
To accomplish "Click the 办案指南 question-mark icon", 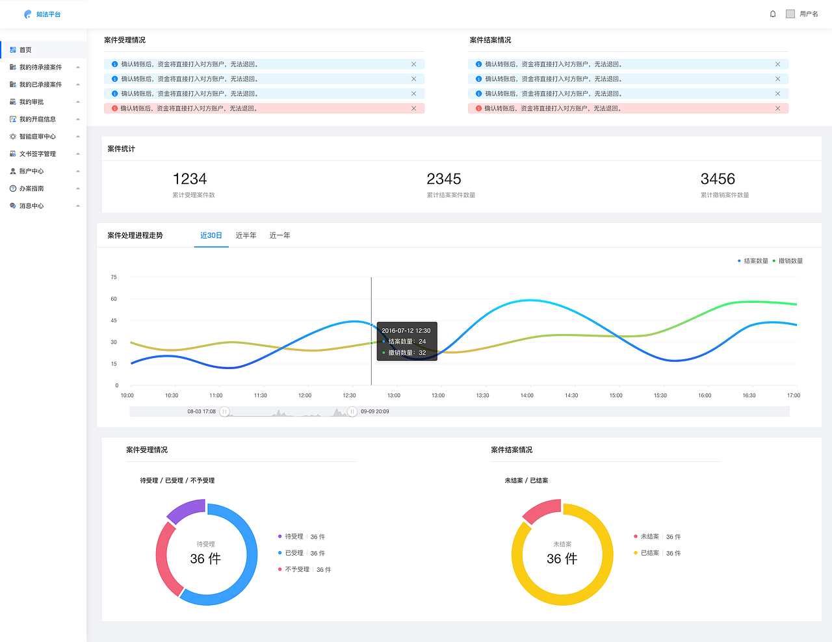I will pyautogui.click(x=13, y=188).
